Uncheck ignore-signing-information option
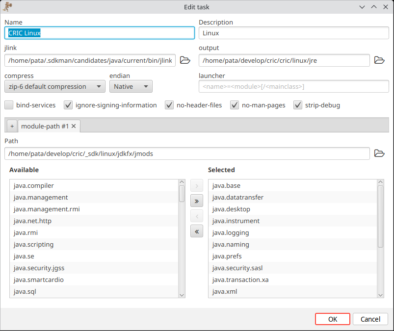 (x=68, y=105)
